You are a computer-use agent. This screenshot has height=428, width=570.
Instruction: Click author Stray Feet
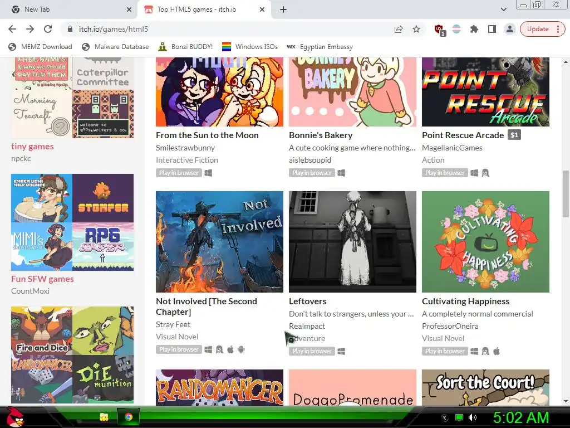[173, 324]
